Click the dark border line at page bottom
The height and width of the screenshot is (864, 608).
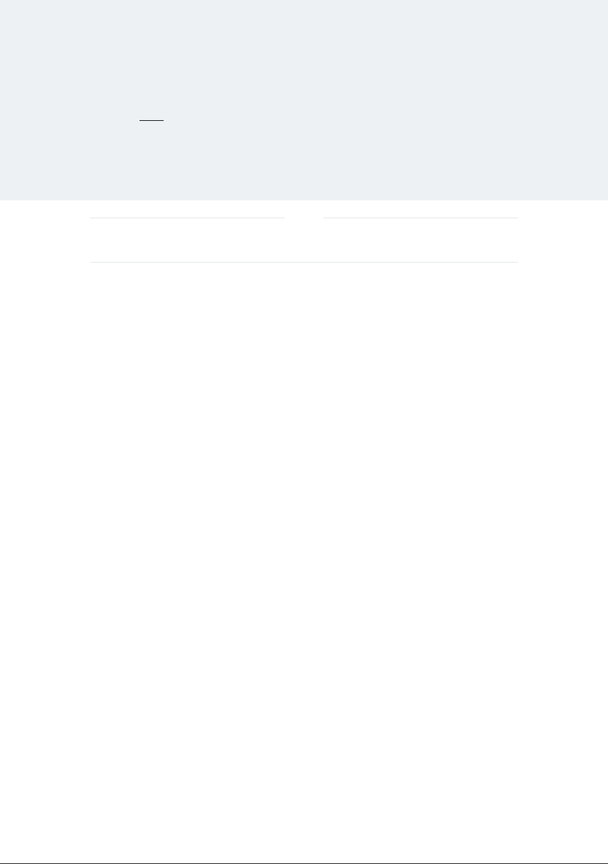pyautogui.click(x=304, y=863)
